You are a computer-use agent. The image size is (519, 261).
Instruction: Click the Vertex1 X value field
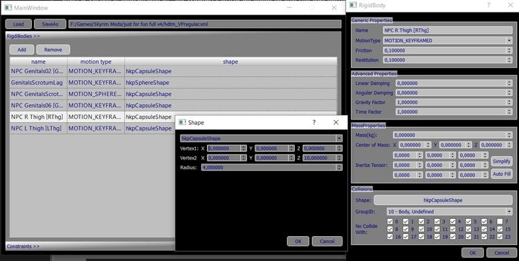click(224, 148)
